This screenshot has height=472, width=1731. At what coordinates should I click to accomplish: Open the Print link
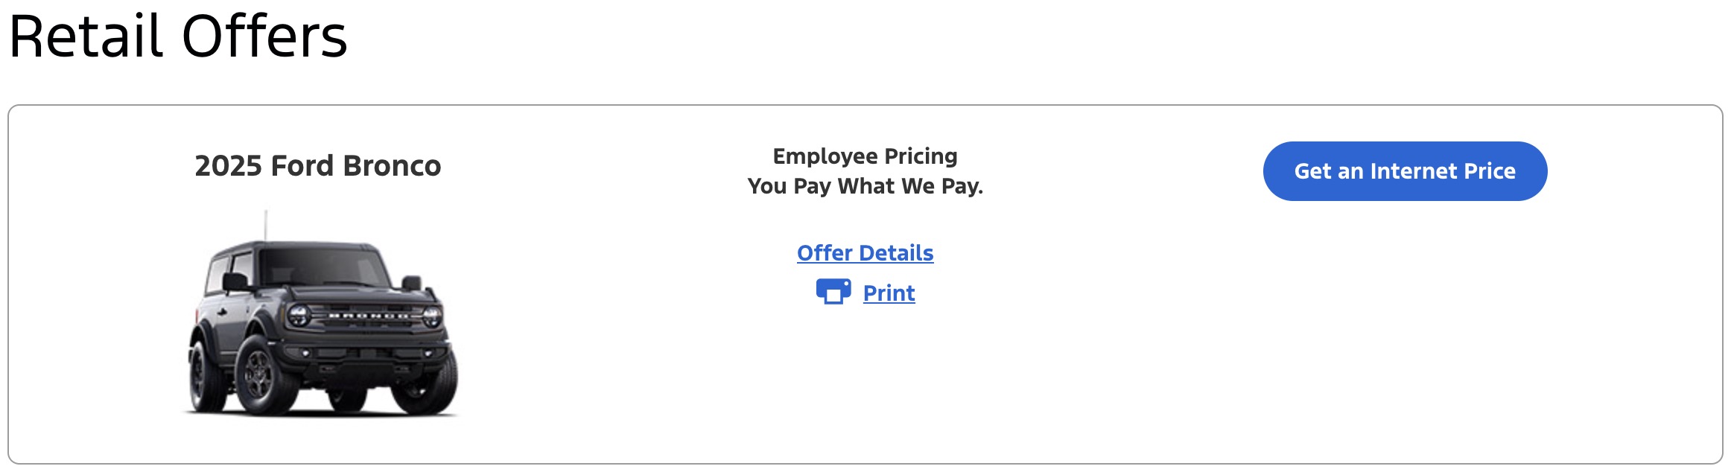tap(889, 293)
